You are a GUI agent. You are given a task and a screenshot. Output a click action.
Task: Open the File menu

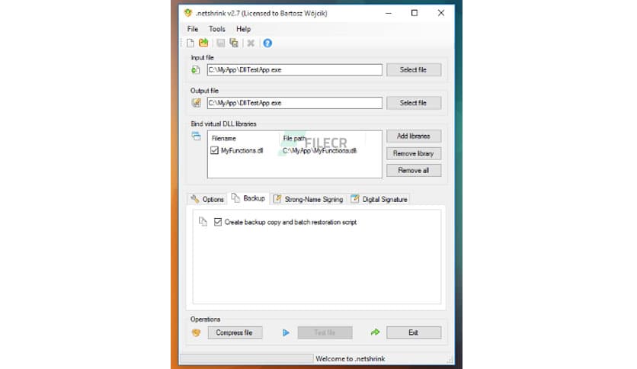(x=193, y=29)
